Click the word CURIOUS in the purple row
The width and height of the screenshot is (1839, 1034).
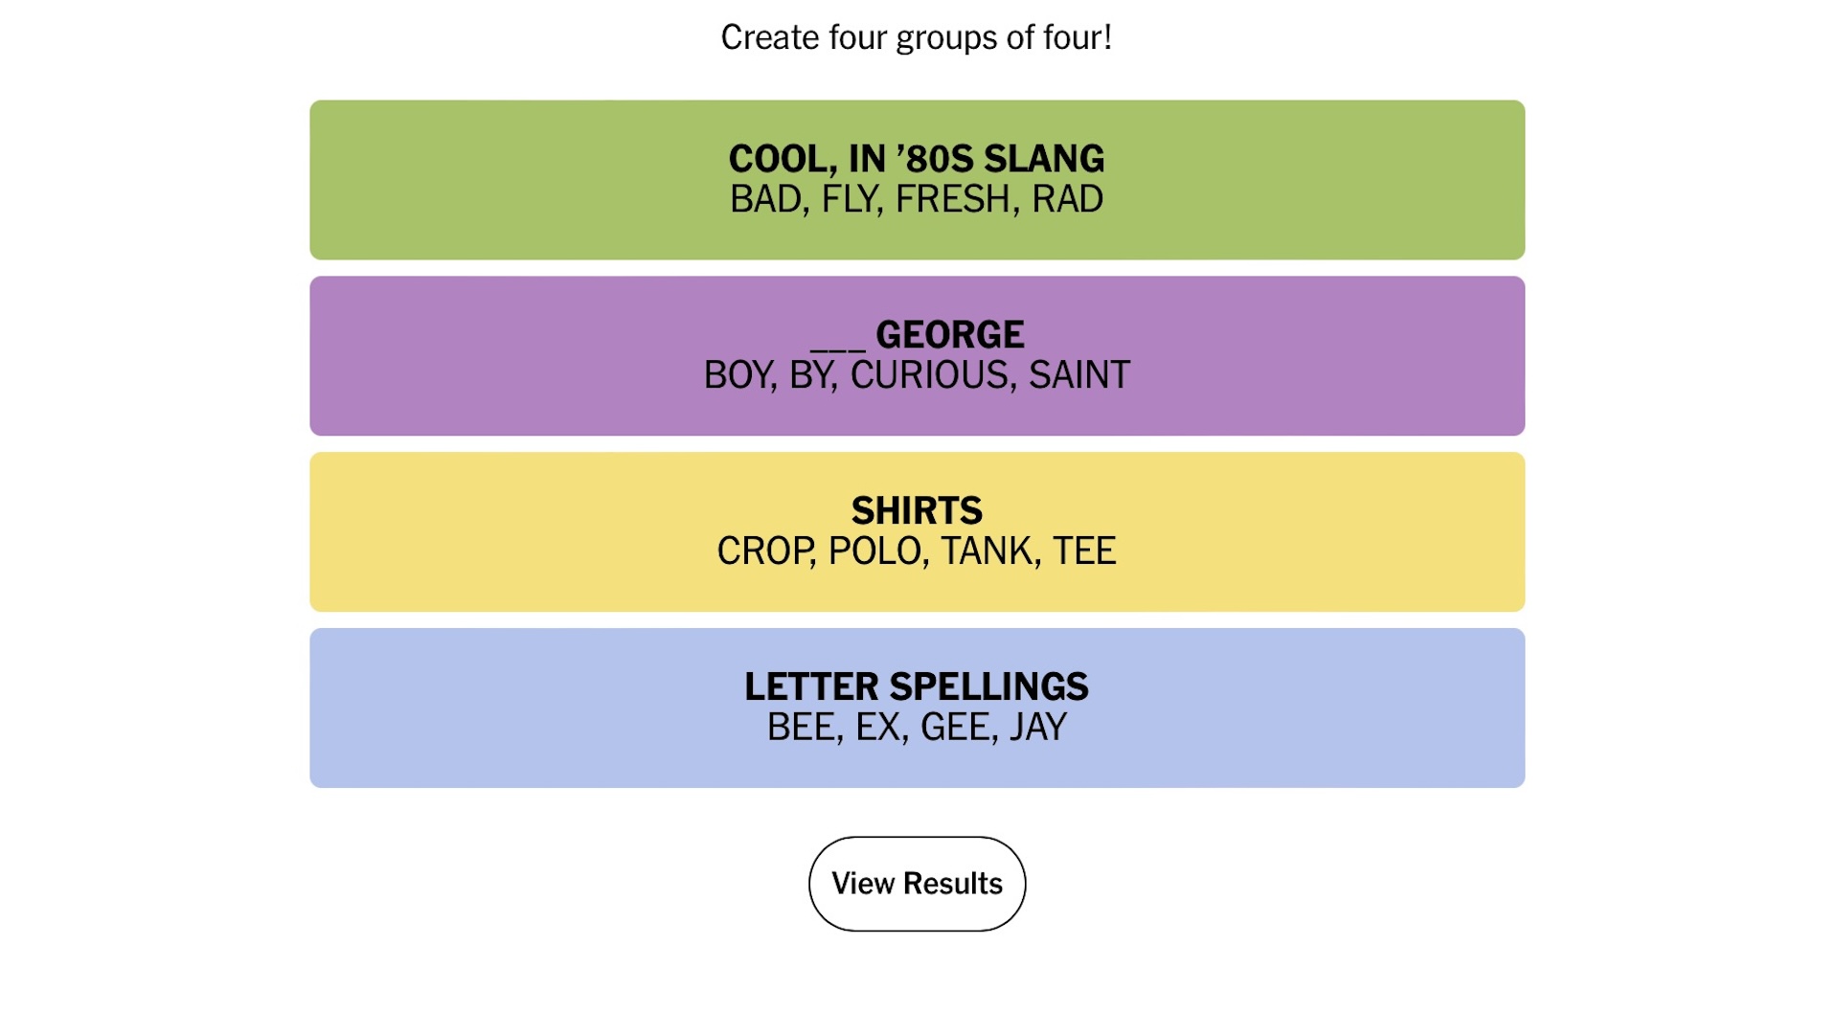930,374
